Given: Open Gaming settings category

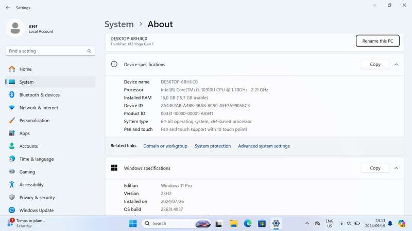Looking at the screenshot, I should (x=50, y=172).
